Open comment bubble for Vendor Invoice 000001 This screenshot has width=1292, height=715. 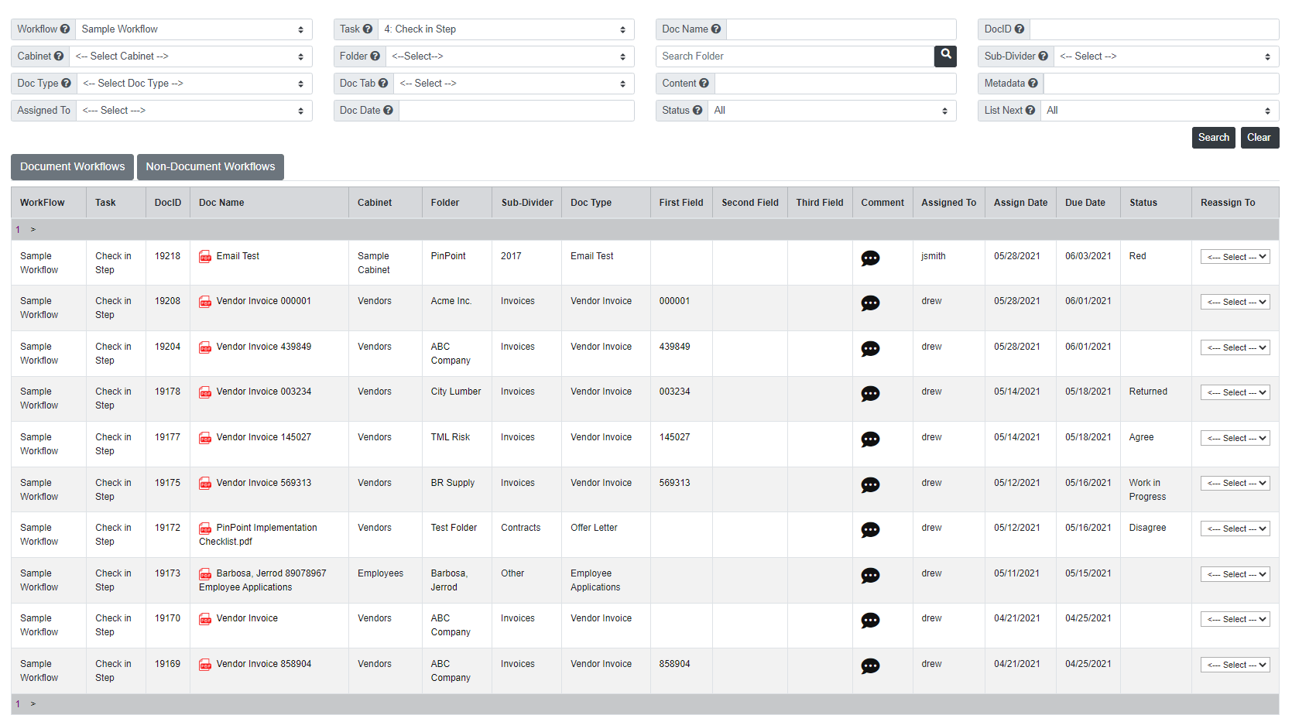click(870, 303)
